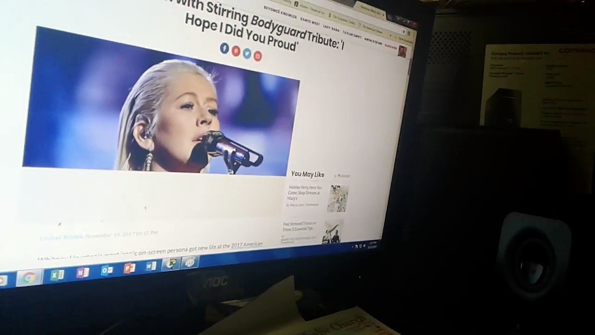Screen dimensions: 595x335
Task: Click the article headline 'Hope I Did You Proud'
Action: (241, 32)
